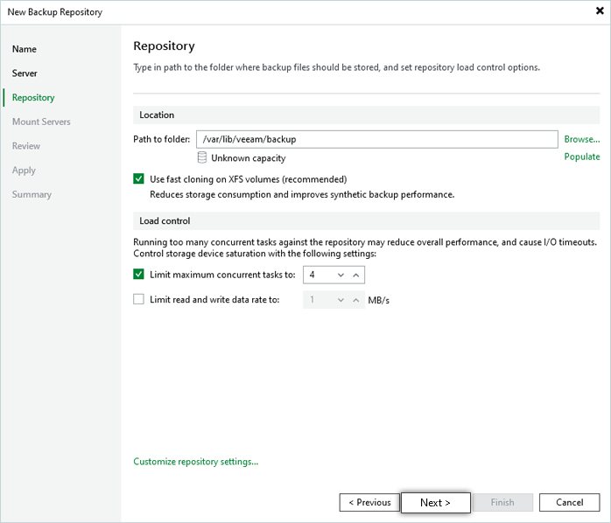Open Customize repository settings

point(195,462)
